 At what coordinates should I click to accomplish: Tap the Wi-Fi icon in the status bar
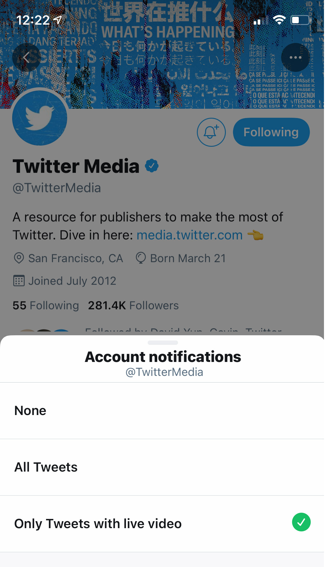click(279, 20)
